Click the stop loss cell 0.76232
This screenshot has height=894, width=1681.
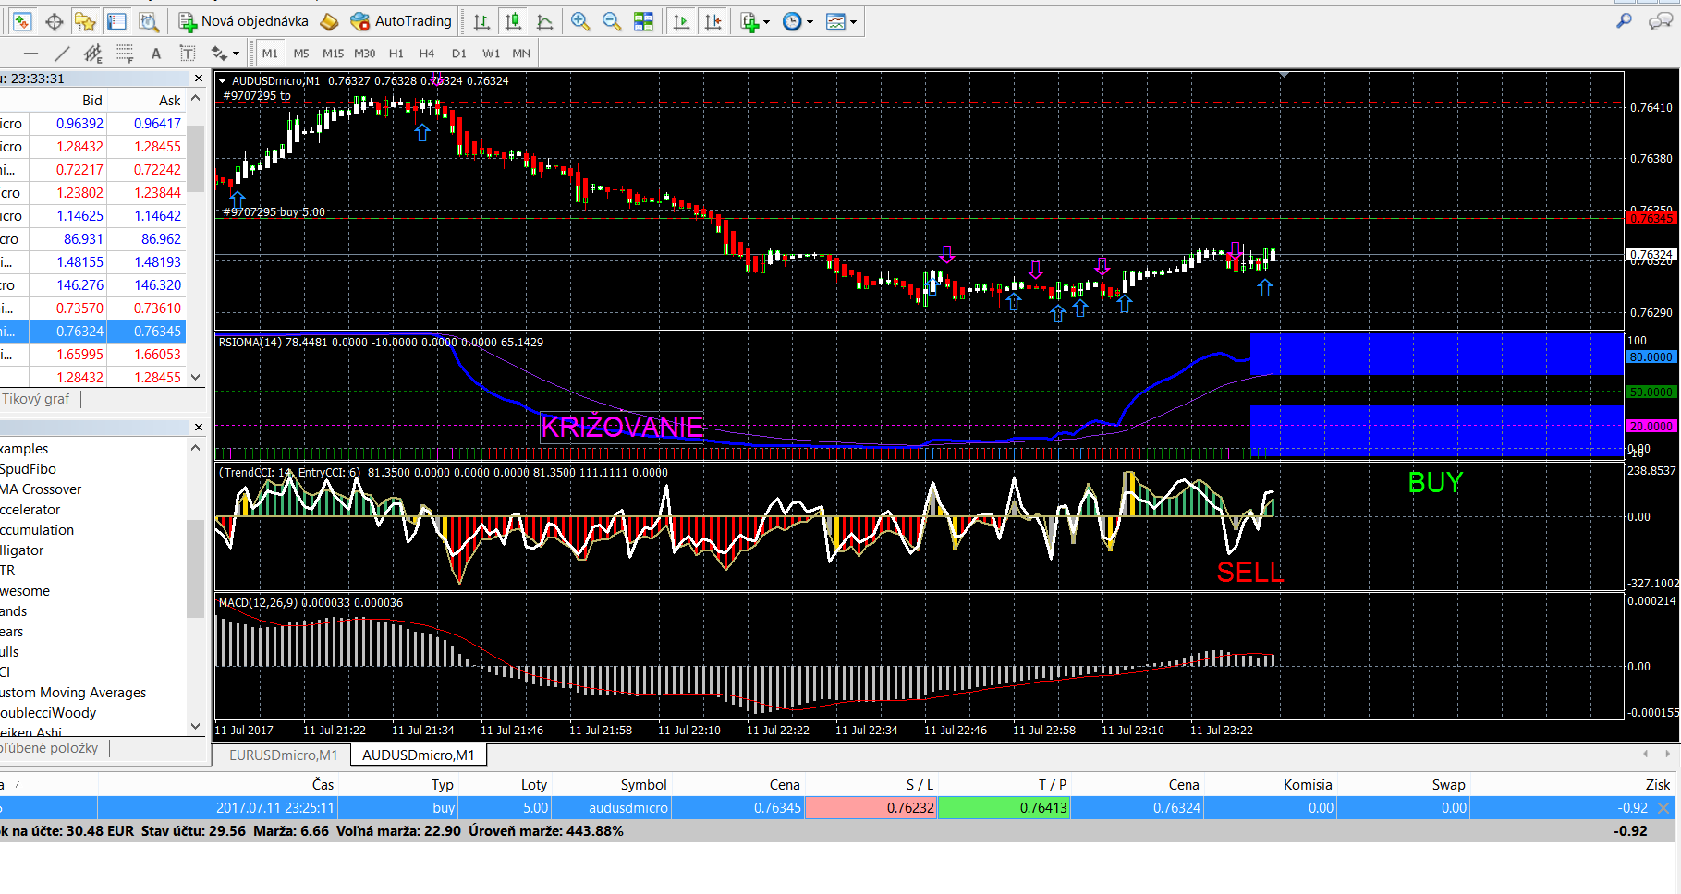coord(871,807)
